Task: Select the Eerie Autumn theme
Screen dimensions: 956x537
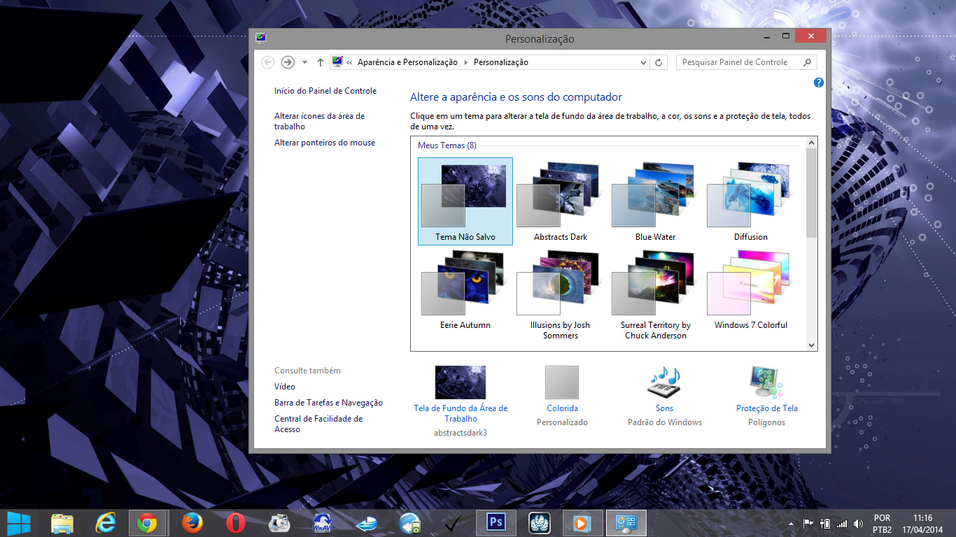Action: pos(465,289)
